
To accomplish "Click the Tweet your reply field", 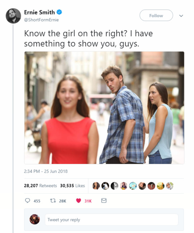I will tap(111, 220).
